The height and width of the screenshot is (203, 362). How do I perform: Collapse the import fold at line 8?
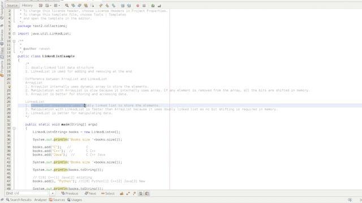click(14, 34)
